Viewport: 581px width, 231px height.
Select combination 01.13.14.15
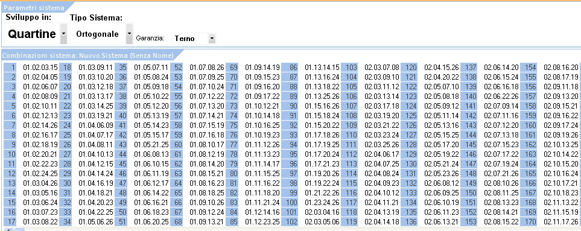coord(322,68)
